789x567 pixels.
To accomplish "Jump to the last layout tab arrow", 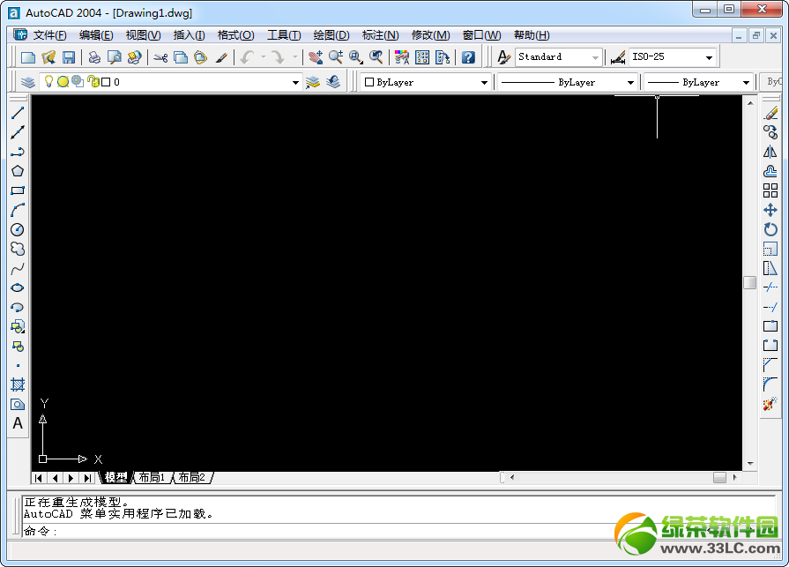I will [87, 478].
